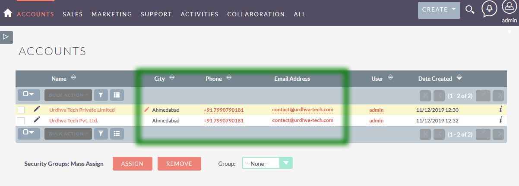Screen dimensions: 519x186
Task: Sort by Date Created column arrows
Action: [459, 78]
